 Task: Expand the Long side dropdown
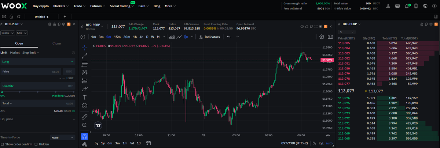pyautogui.click(x=38, y=62)
